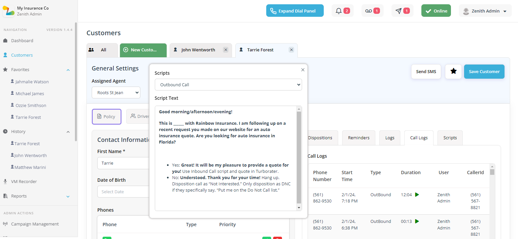Open the Scripts tab
The height and width of the screenshot is (239, 518).
click(450, 138)
